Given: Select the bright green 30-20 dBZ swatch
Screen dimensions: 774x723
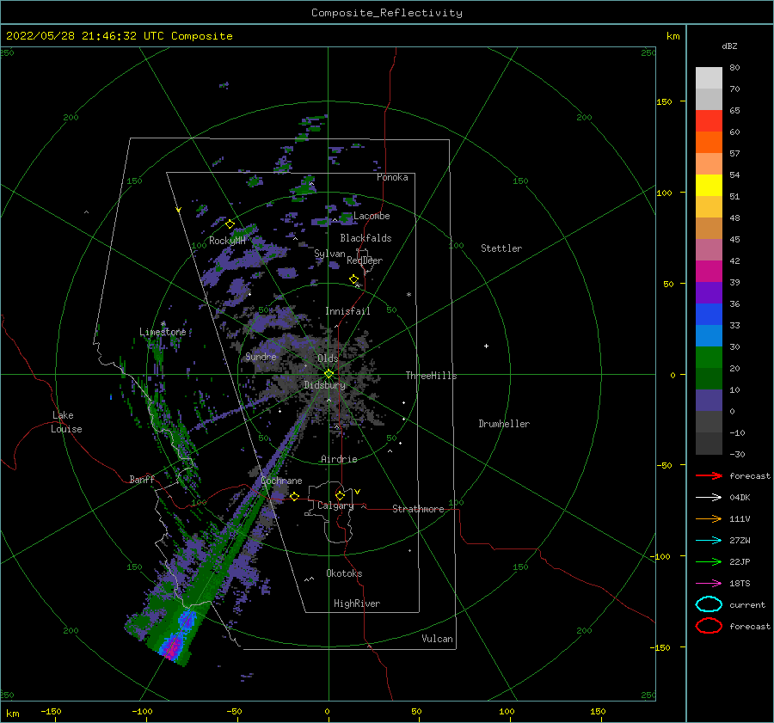Looking at the screenshot, I should click(709, 358).
